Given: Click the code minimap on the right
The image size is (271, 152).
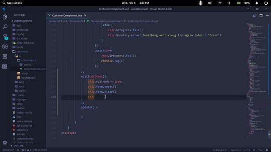Looking at the screenshot, I should (x=257, y=80).
